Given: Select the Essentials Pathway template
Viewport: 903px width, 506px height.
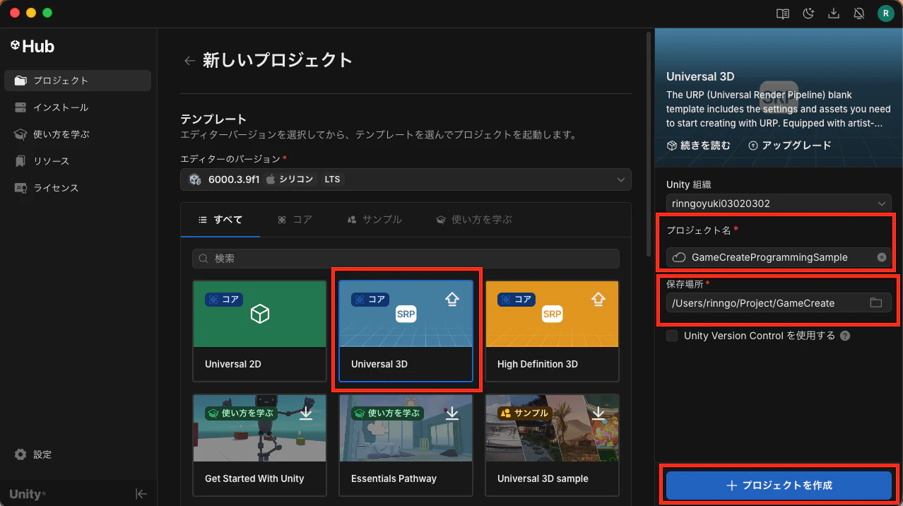Looking at the screenshot, I should click(x=406, y=445).
